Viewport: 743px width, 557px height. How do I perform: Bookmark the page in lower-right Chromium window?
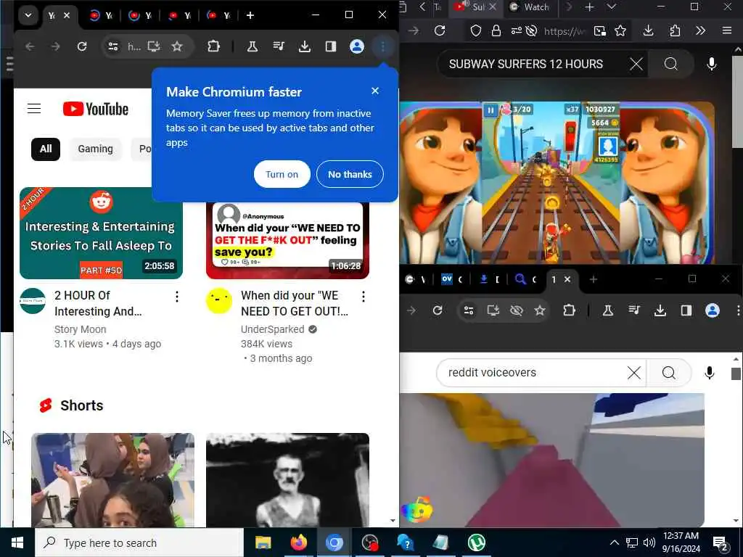(540, 310)
